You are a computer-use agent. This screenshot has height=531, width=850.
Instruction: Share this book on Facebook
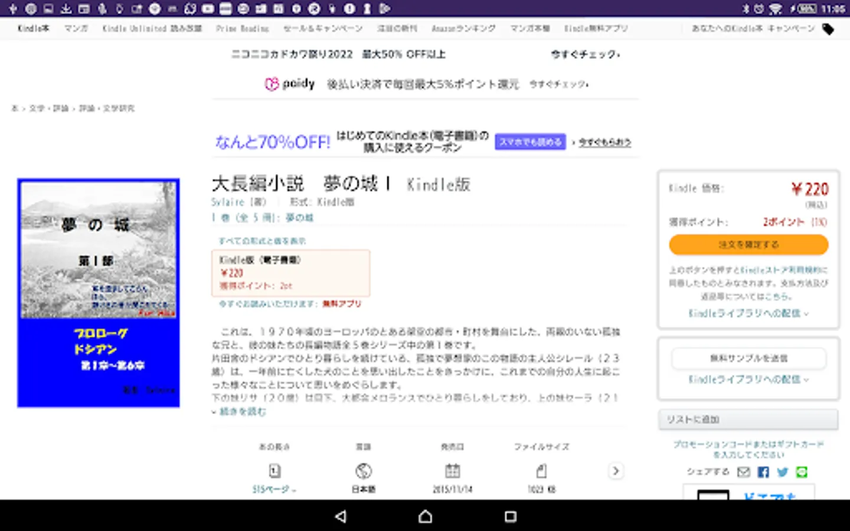(x=763, y=472)
